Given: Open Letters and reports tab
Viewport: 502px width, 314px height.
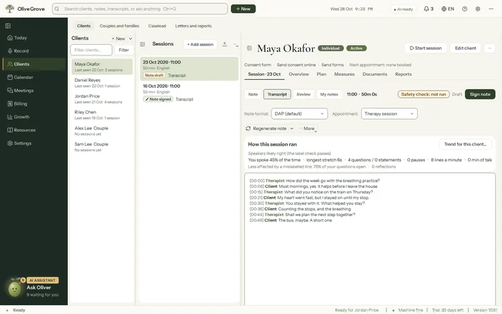Looking at the screenshot, I should (x=193, y=26).
